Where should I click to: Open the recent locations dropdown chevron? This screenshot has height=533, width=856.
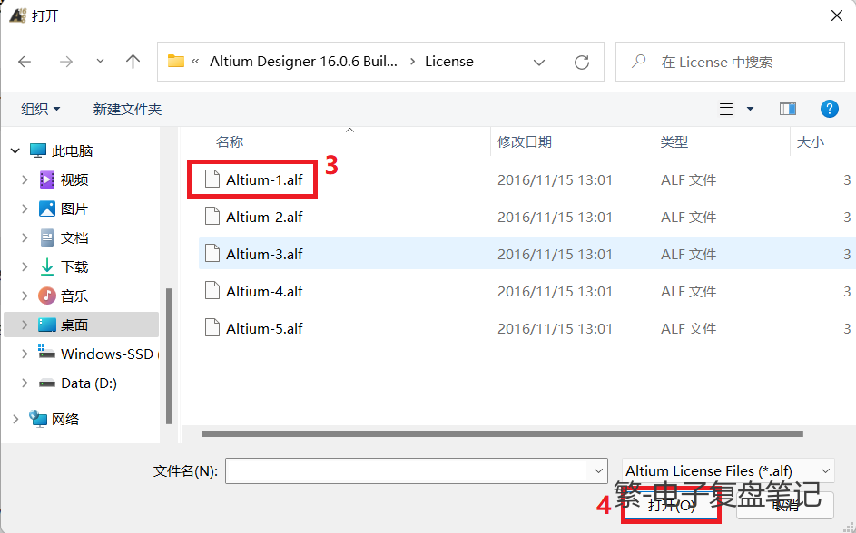click(100, 61)
